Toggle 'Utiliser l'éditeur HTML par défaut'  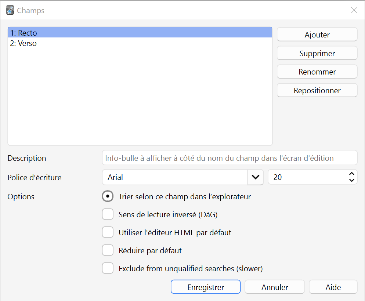[x=108, y=232]
